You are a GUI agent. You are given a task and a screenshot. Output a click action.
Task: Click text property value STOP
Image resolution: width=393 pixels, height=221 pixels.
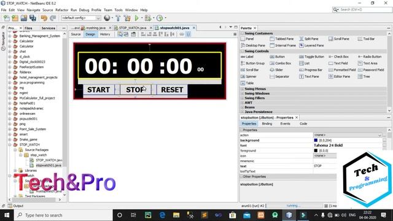pyautogui.click(x=318, y=166)
